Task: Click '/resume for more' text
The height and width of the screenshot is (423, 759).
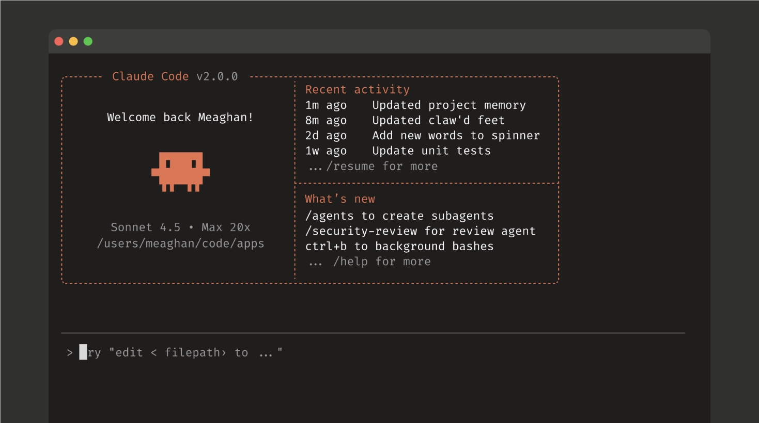Action: click(381, 166)
